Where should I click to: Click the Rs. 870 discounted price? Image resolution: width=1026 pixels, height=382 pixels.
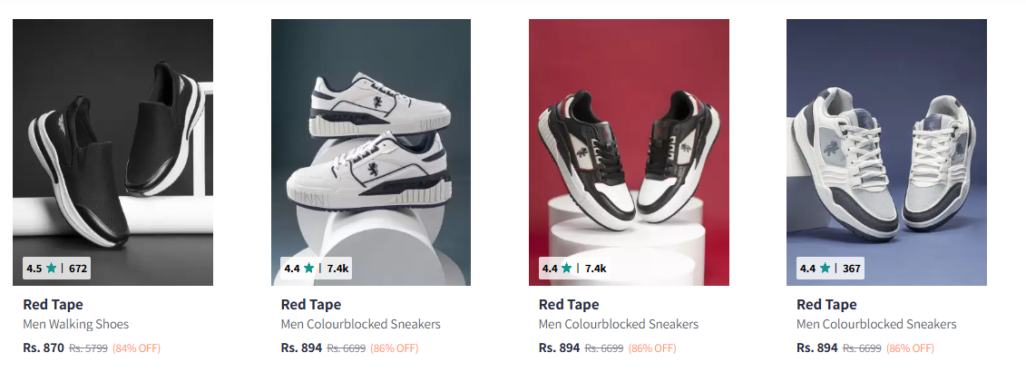pyautogui.click(x=44, y=348)
